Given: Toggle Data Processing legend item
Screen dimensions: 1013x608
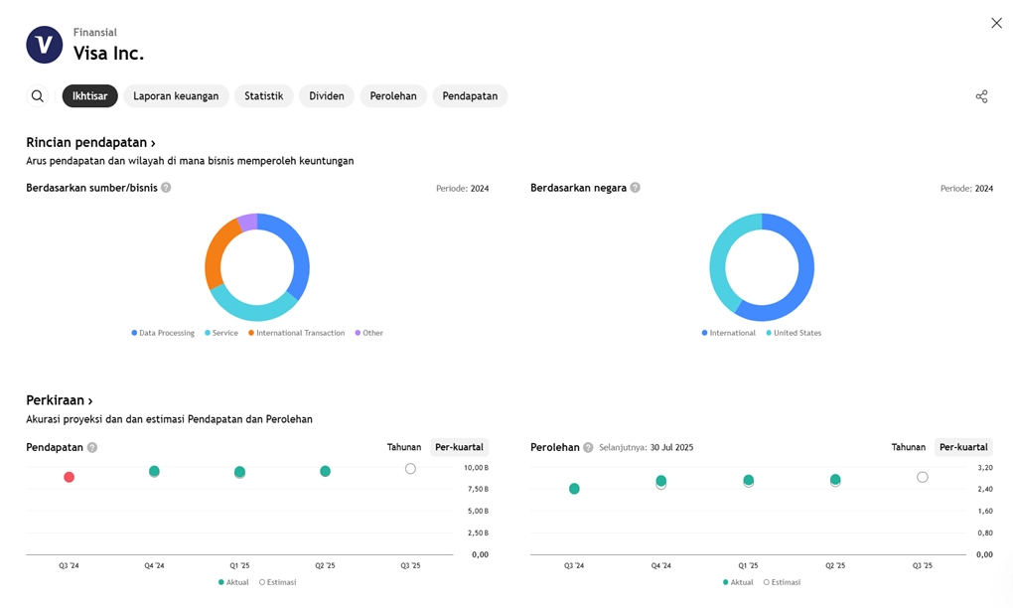Looking at the screenshot, I should click(163, 334).
